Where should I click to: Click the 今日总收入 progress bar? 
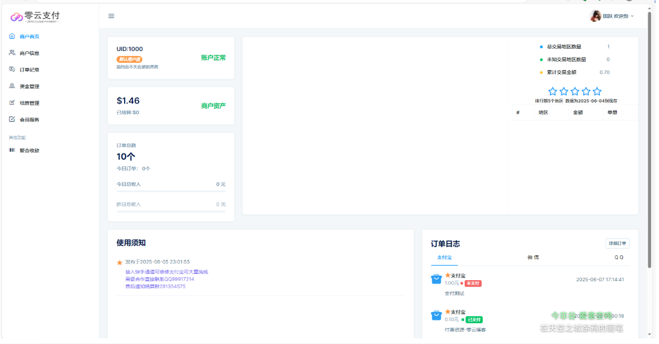click(171, 191)
